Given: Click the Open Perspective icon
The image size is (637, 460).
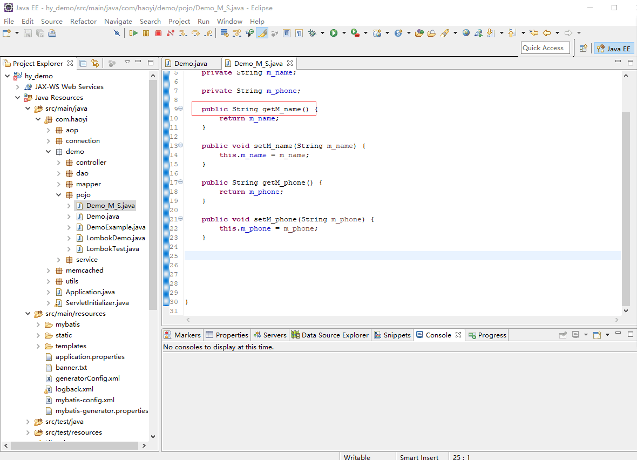Looking at the screenshot, I should click(583, 48).
